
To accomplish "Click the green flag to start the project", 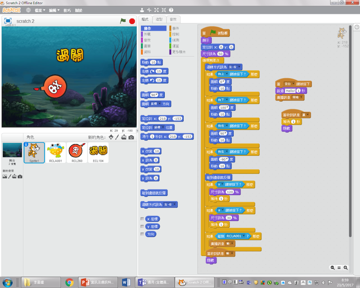I will 123,21.
